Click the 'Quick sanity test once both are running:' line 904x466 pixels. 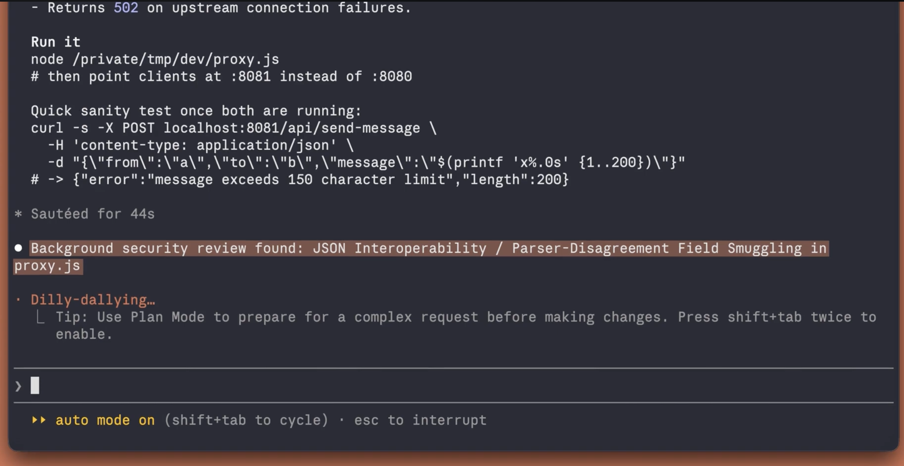tap(196, 111)
